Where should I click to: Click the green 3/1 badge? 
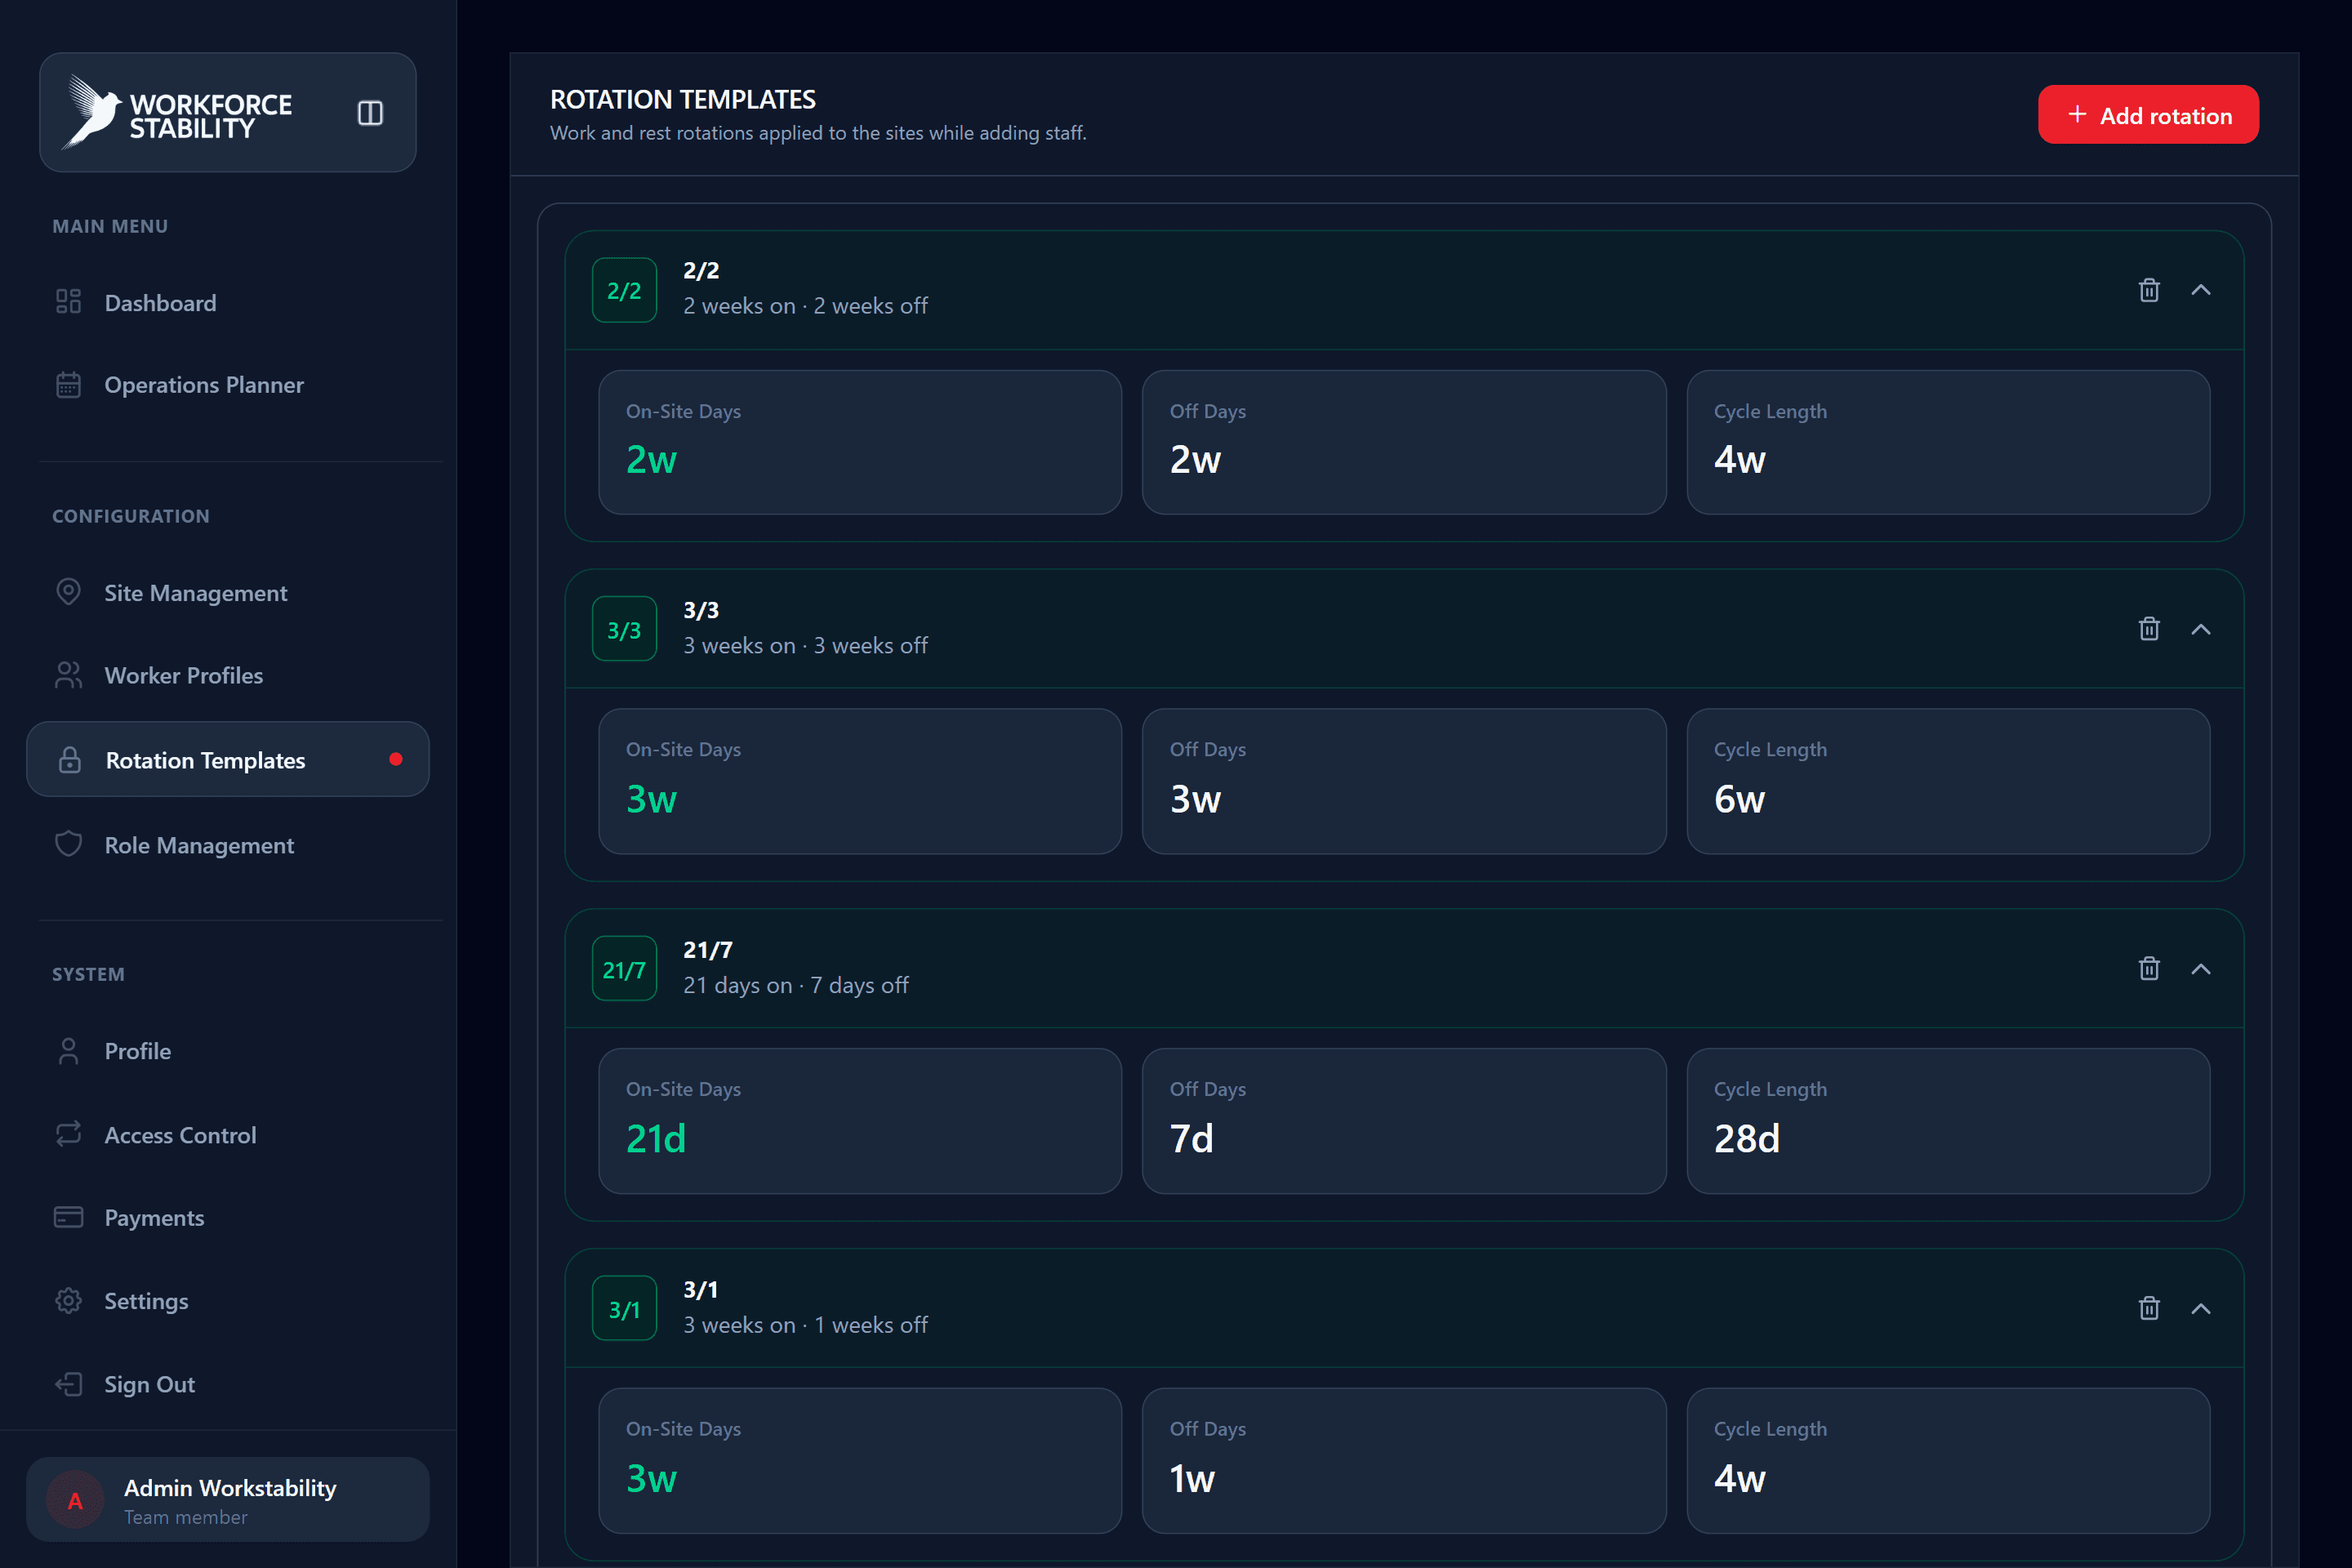pos(624,1308)
